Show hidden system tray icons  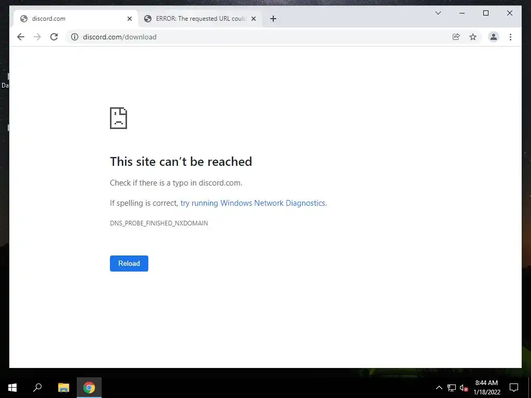tap(439, 388)
